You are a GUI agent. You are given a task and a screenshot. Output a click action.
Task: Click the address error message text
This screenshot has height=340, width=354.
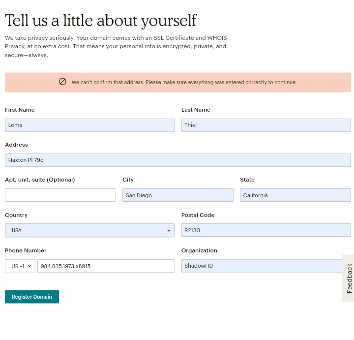[184, 82]
